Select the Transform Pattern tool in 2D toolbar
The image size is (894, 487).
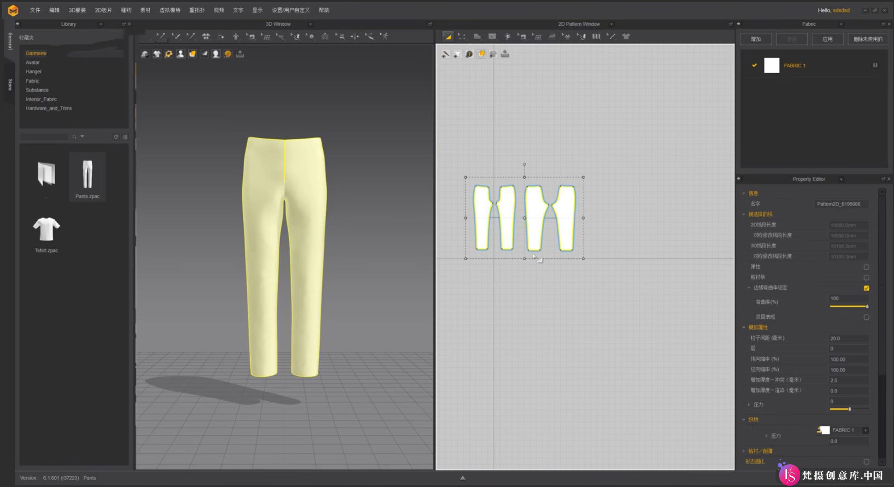pos(447,36)
